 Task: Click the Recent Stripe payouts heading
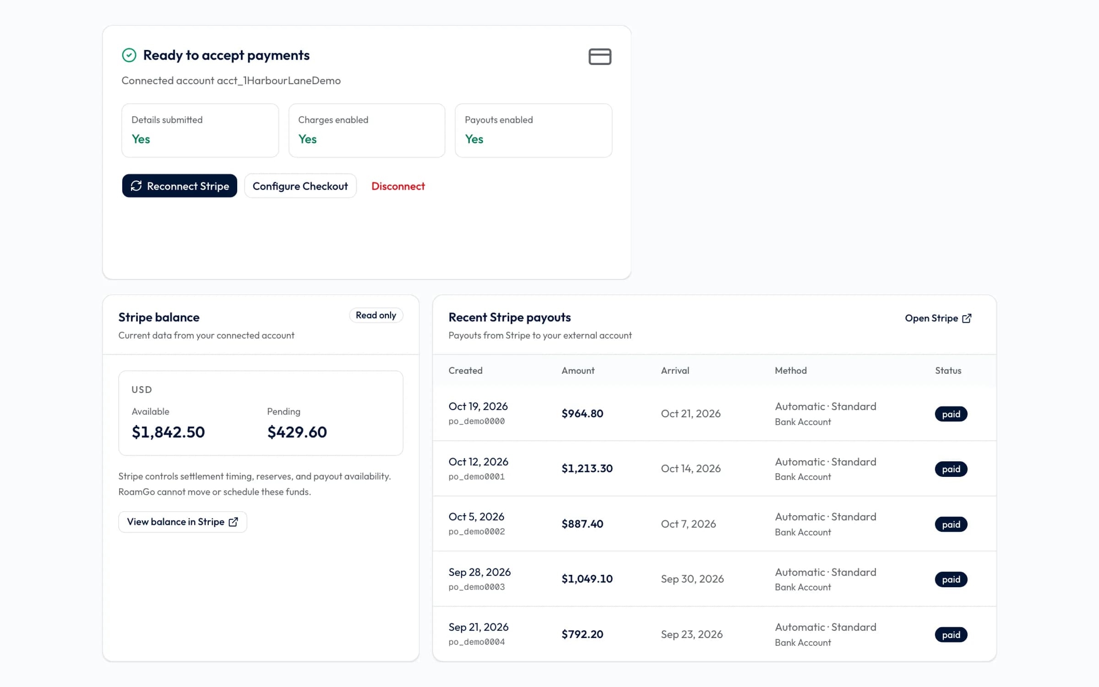pos(510,317)
